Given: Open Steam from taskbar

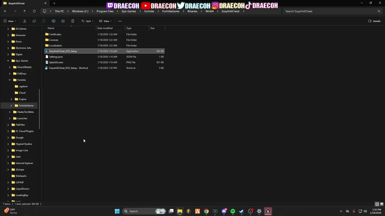Looking at the screenshot, I should (242, 211).
